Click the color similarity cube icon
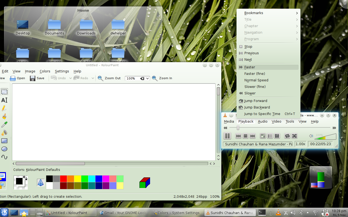348x217 pixels. [x=145, y=183]
